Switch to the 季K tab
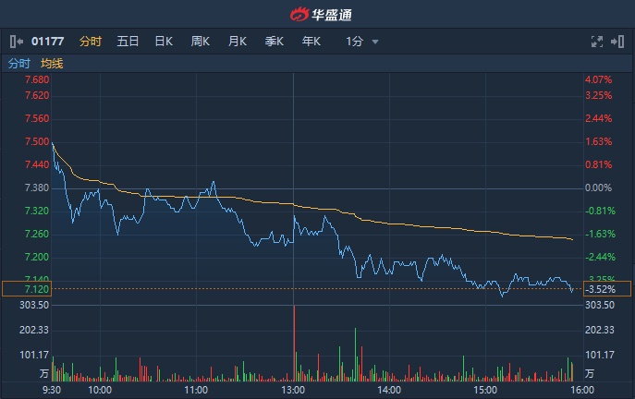 (x=275, y=42)
